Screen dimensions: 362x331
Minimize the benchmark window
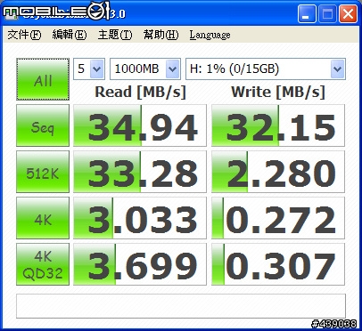click(307, 13)
